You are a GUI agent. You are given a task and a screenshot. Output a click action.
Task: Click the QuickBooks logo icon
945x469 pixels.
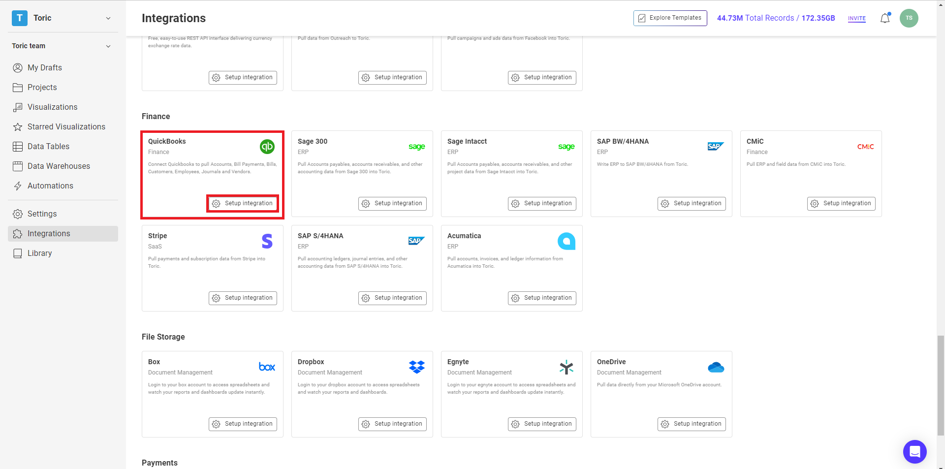click(x=267, y=147)
